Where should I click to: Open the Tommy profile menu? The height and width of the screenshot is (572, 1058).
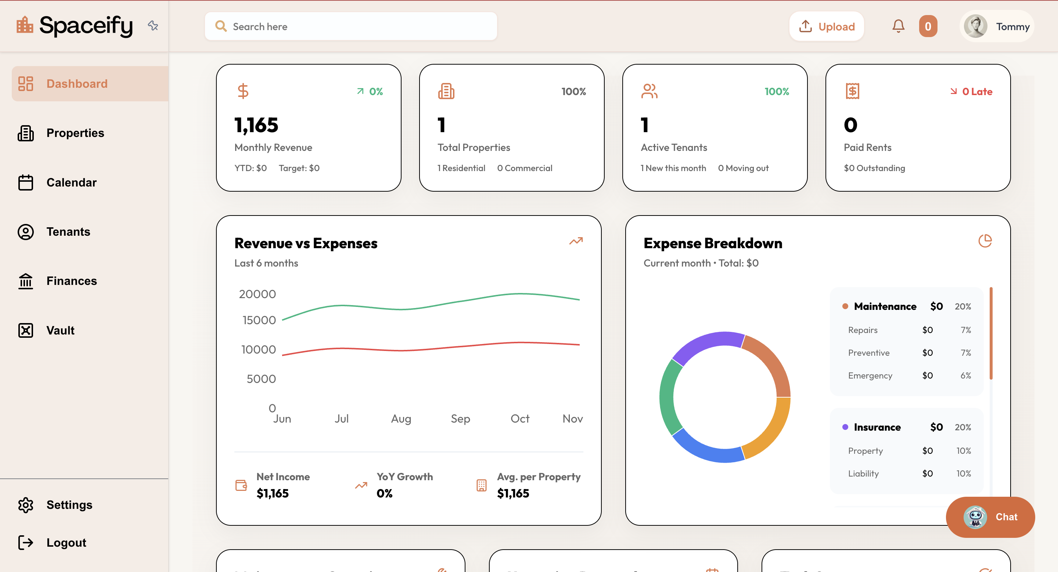997,26
